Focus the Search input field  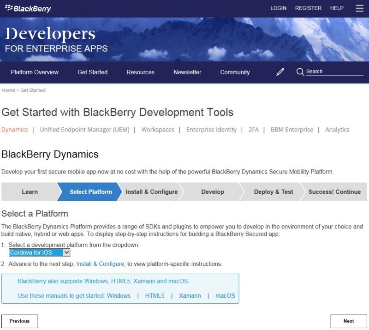(x=335, y=72)
